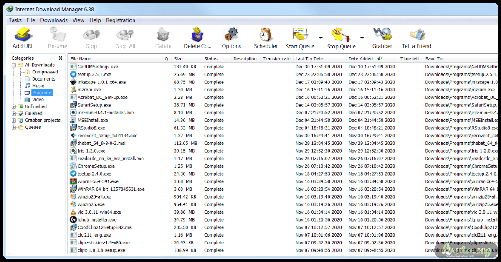501x262 pixels.
Task: Select the Finished folder icon
Action: click(20, 113)
